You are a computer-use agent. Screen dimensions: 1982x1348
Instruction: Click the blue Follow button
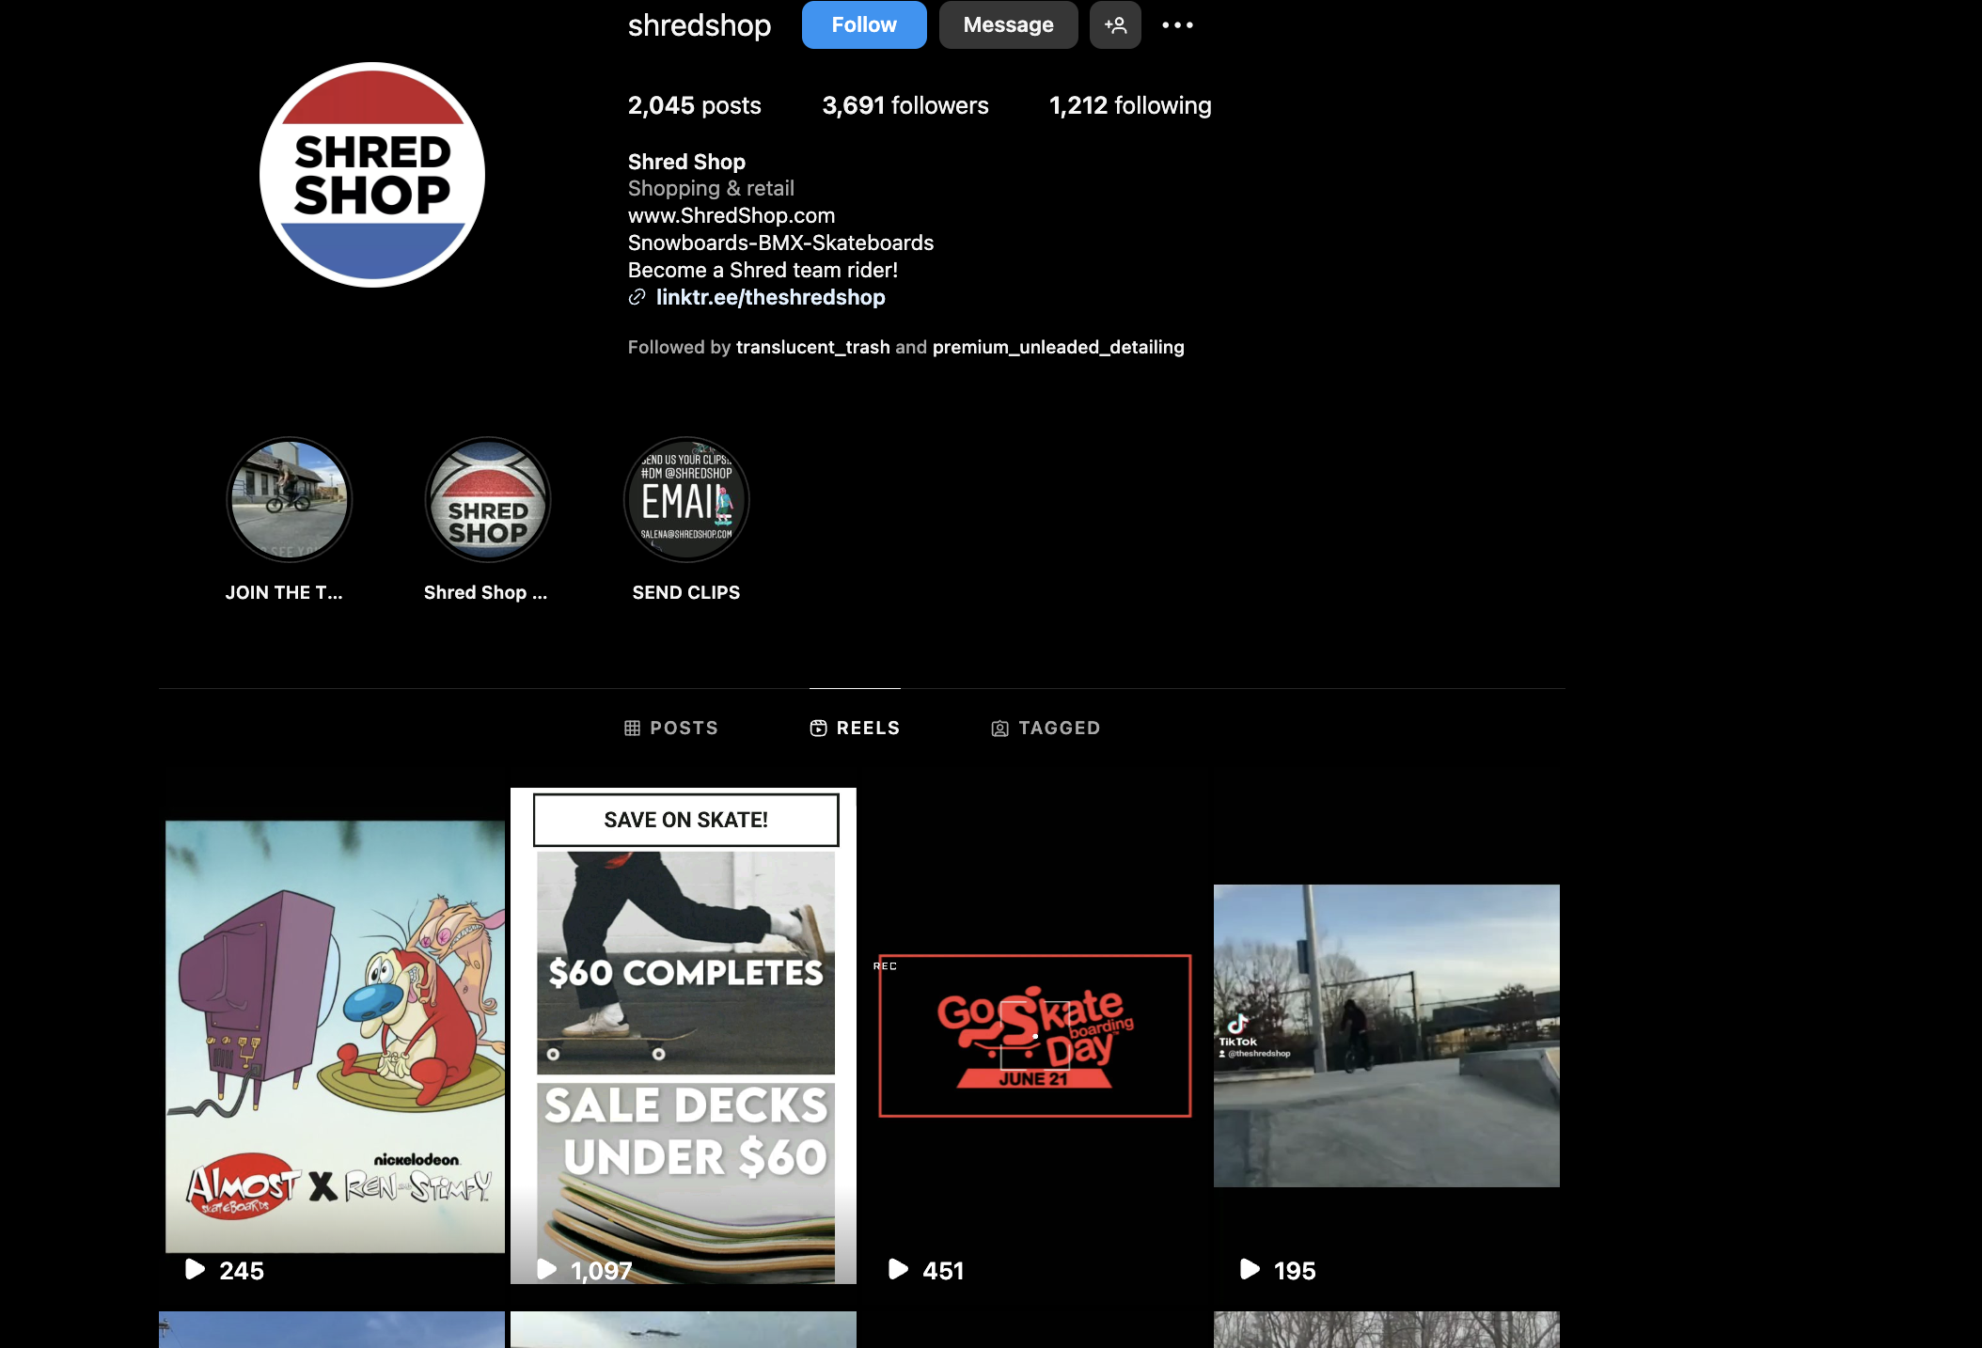864,25
